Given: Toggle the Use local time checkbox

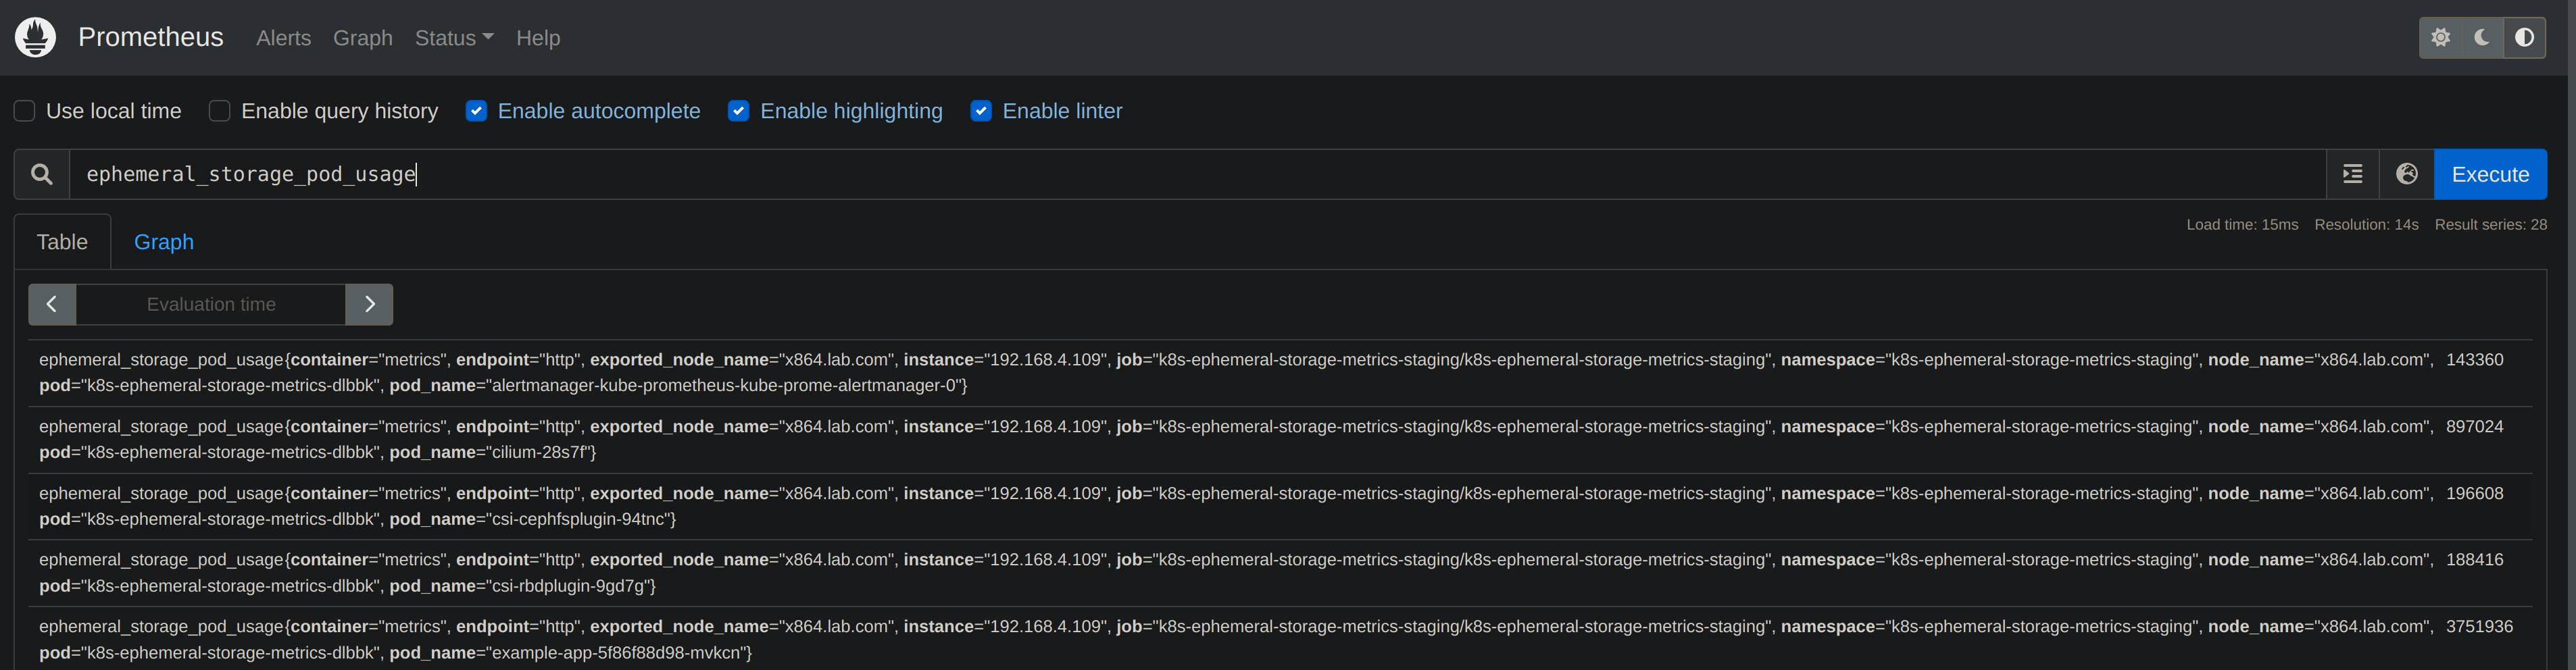Looking at the screenshot, I should 25,111.
